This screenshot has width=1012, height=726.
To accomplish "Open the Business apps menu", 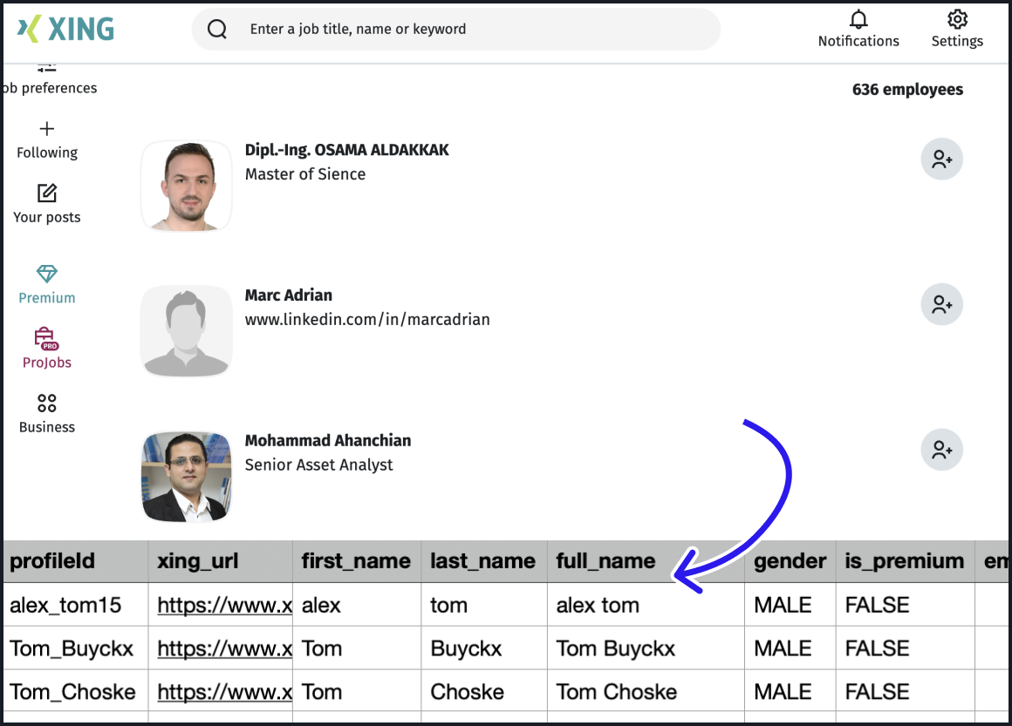I will pos(47,413).
